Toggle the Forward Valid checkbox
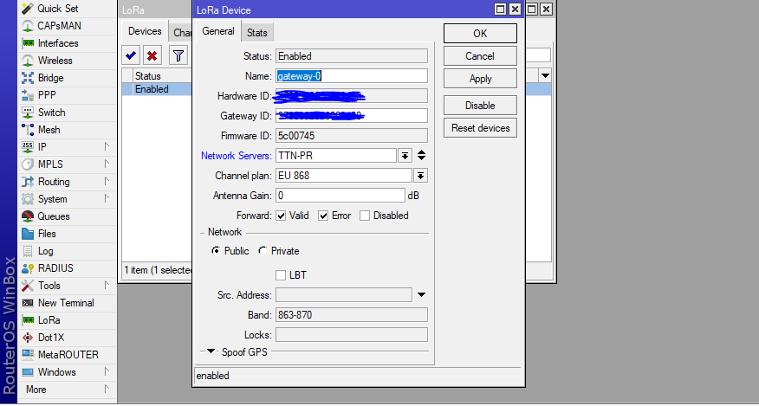Screen dimensions: 759x406 [281, 216]
